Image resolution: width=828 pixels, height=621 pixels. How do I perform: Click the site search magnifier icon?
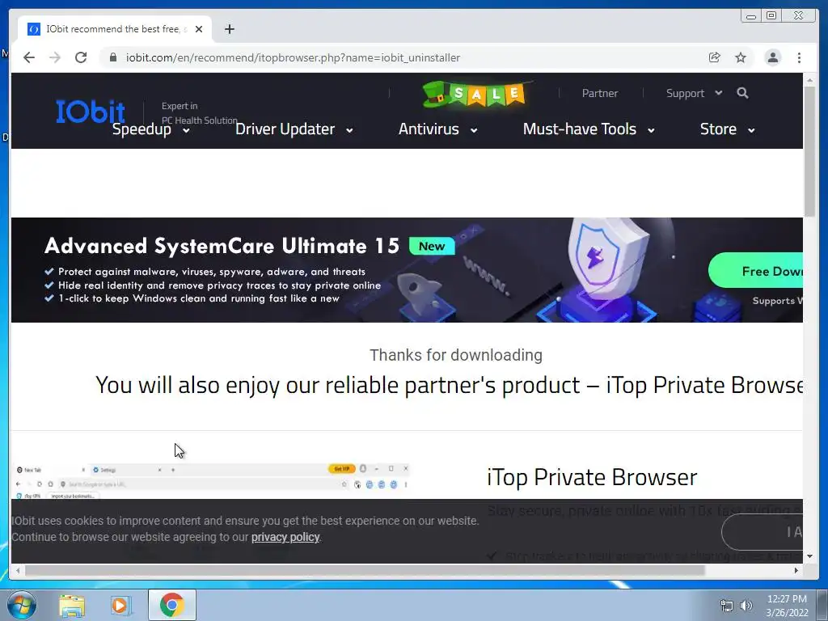[x=742, y=94]
